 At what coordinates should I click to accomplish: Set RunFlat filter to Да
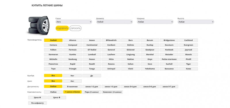point(92,76)
